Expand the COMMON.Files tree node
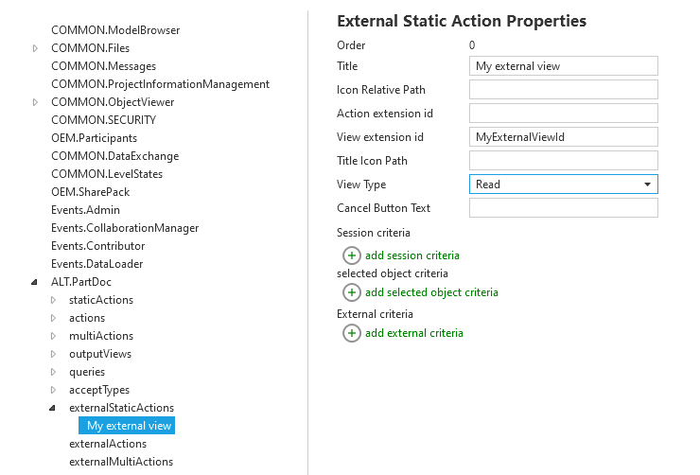The height and width of the screenshot is (475, 700). coord(36,48)
